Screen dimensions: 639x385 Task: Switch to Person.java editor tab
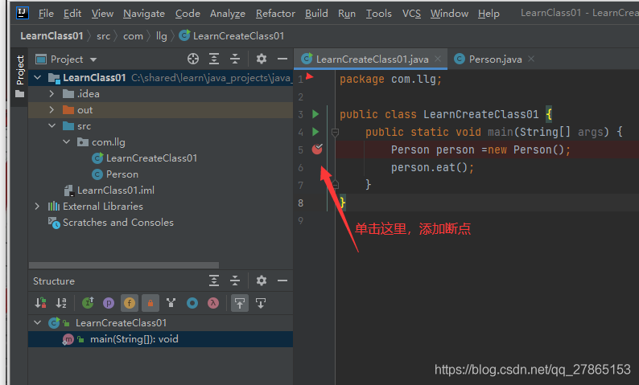point(495,59)
